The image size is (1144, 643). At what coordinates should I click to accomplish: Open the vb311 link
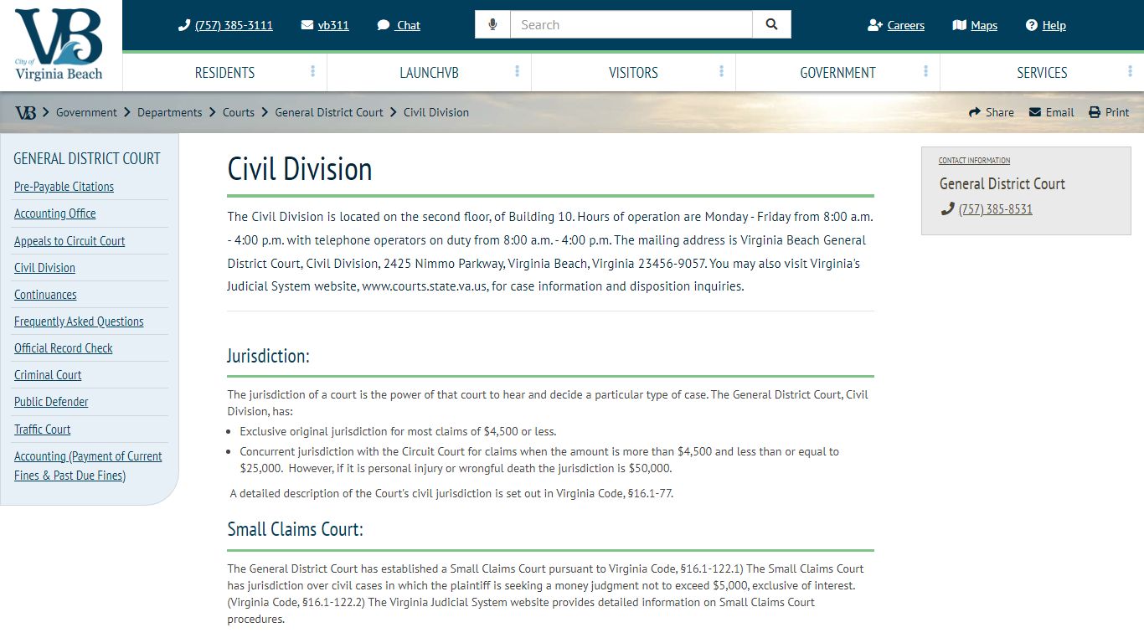[x=333, y=25]
